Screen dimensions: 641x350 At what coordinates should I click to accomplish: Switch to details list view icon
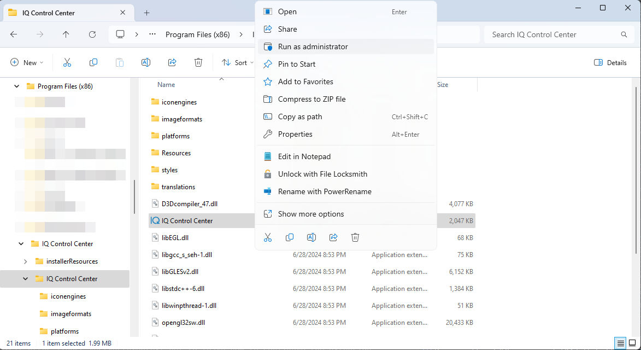pyautogui.click(x=621, y=343)
